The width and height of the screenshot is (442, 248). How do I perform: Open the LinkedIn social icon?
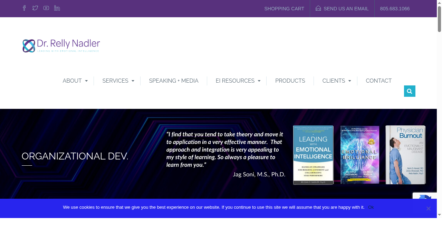(57, 8)
